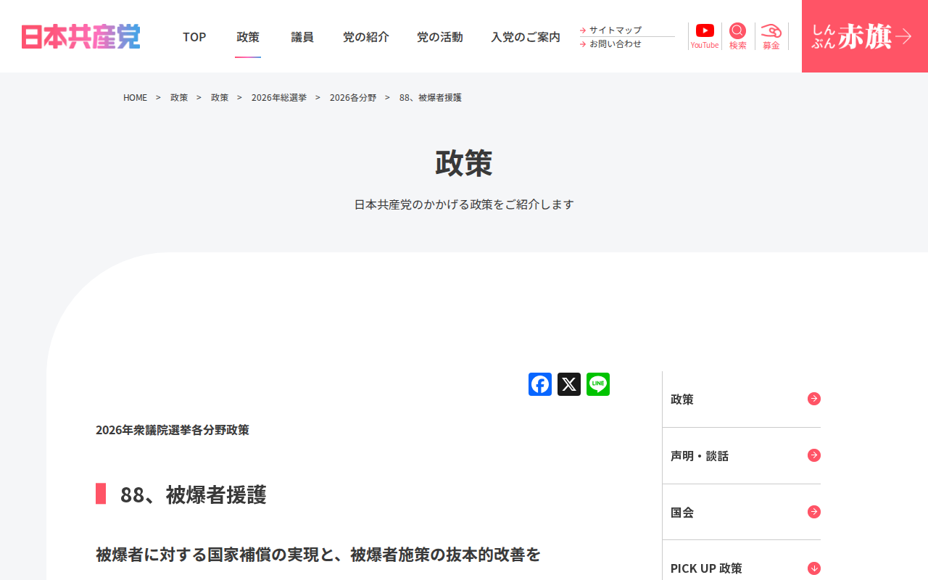Click the 2026年衆議院選挙各分野政策 label
Image resolution: width=928 pixels, height=580 pixels.
[x=173, y=430]
